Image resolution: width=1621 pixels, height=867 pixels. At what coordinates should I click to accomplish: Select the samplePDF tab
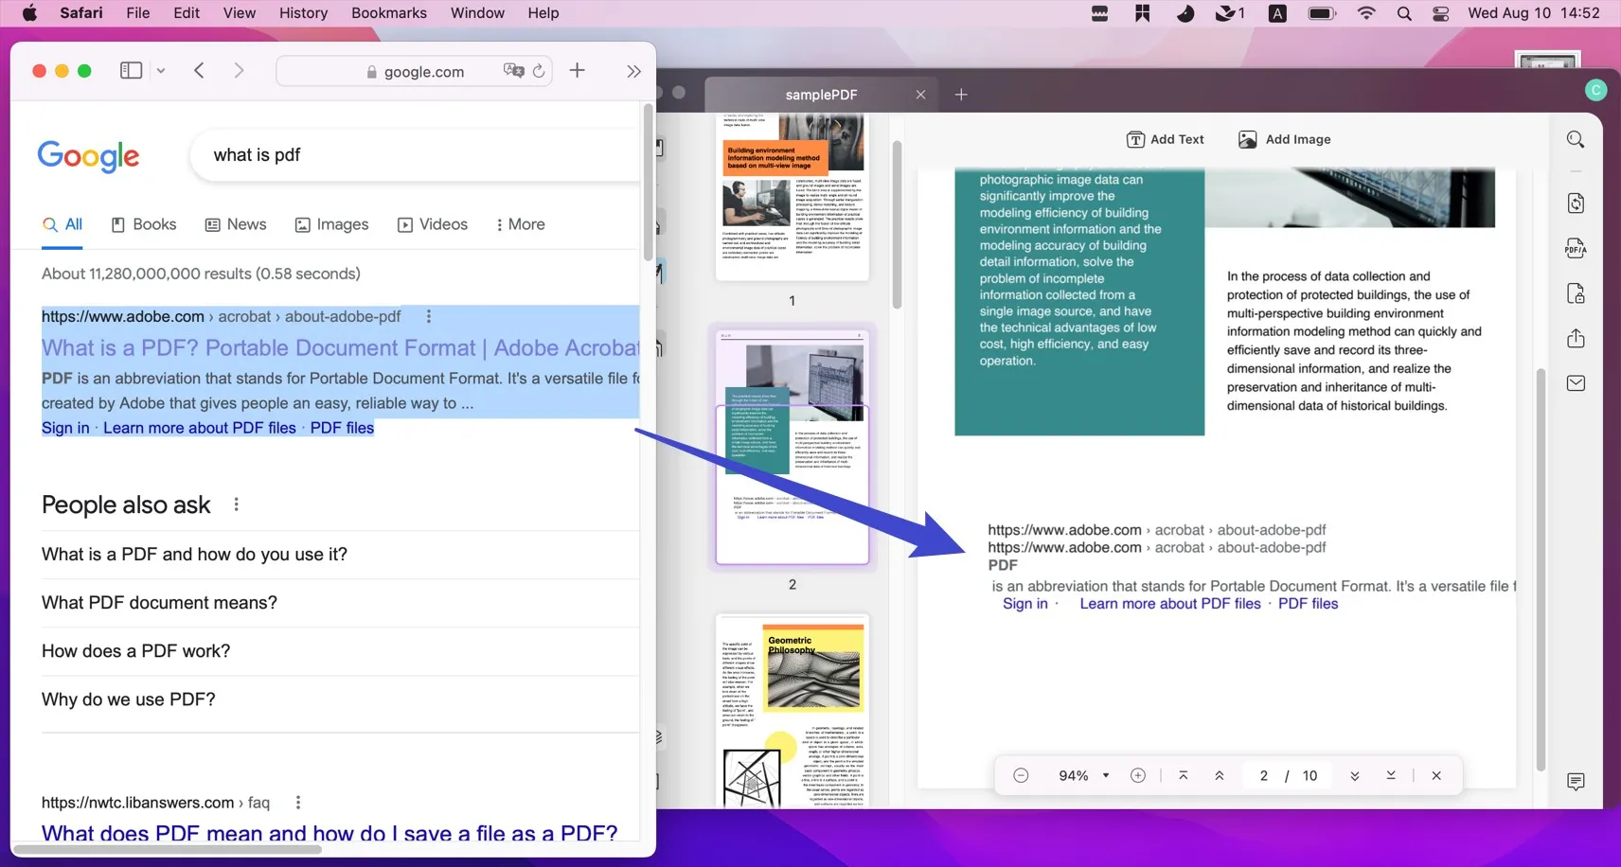pyautogui.click(x=821, y=95)
